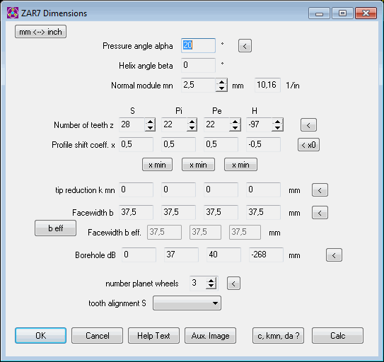The width and height of the screenshot is (384, 362).
Task: Increase the number of planet wheels
Action: [211, 281]
